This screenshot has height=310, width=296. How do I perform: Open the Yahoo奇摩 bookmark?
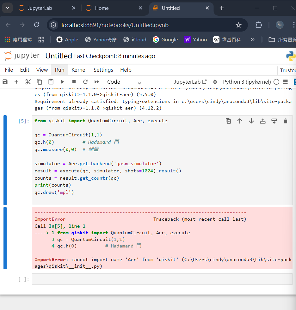pyautogui.click(x=101, y=39)
